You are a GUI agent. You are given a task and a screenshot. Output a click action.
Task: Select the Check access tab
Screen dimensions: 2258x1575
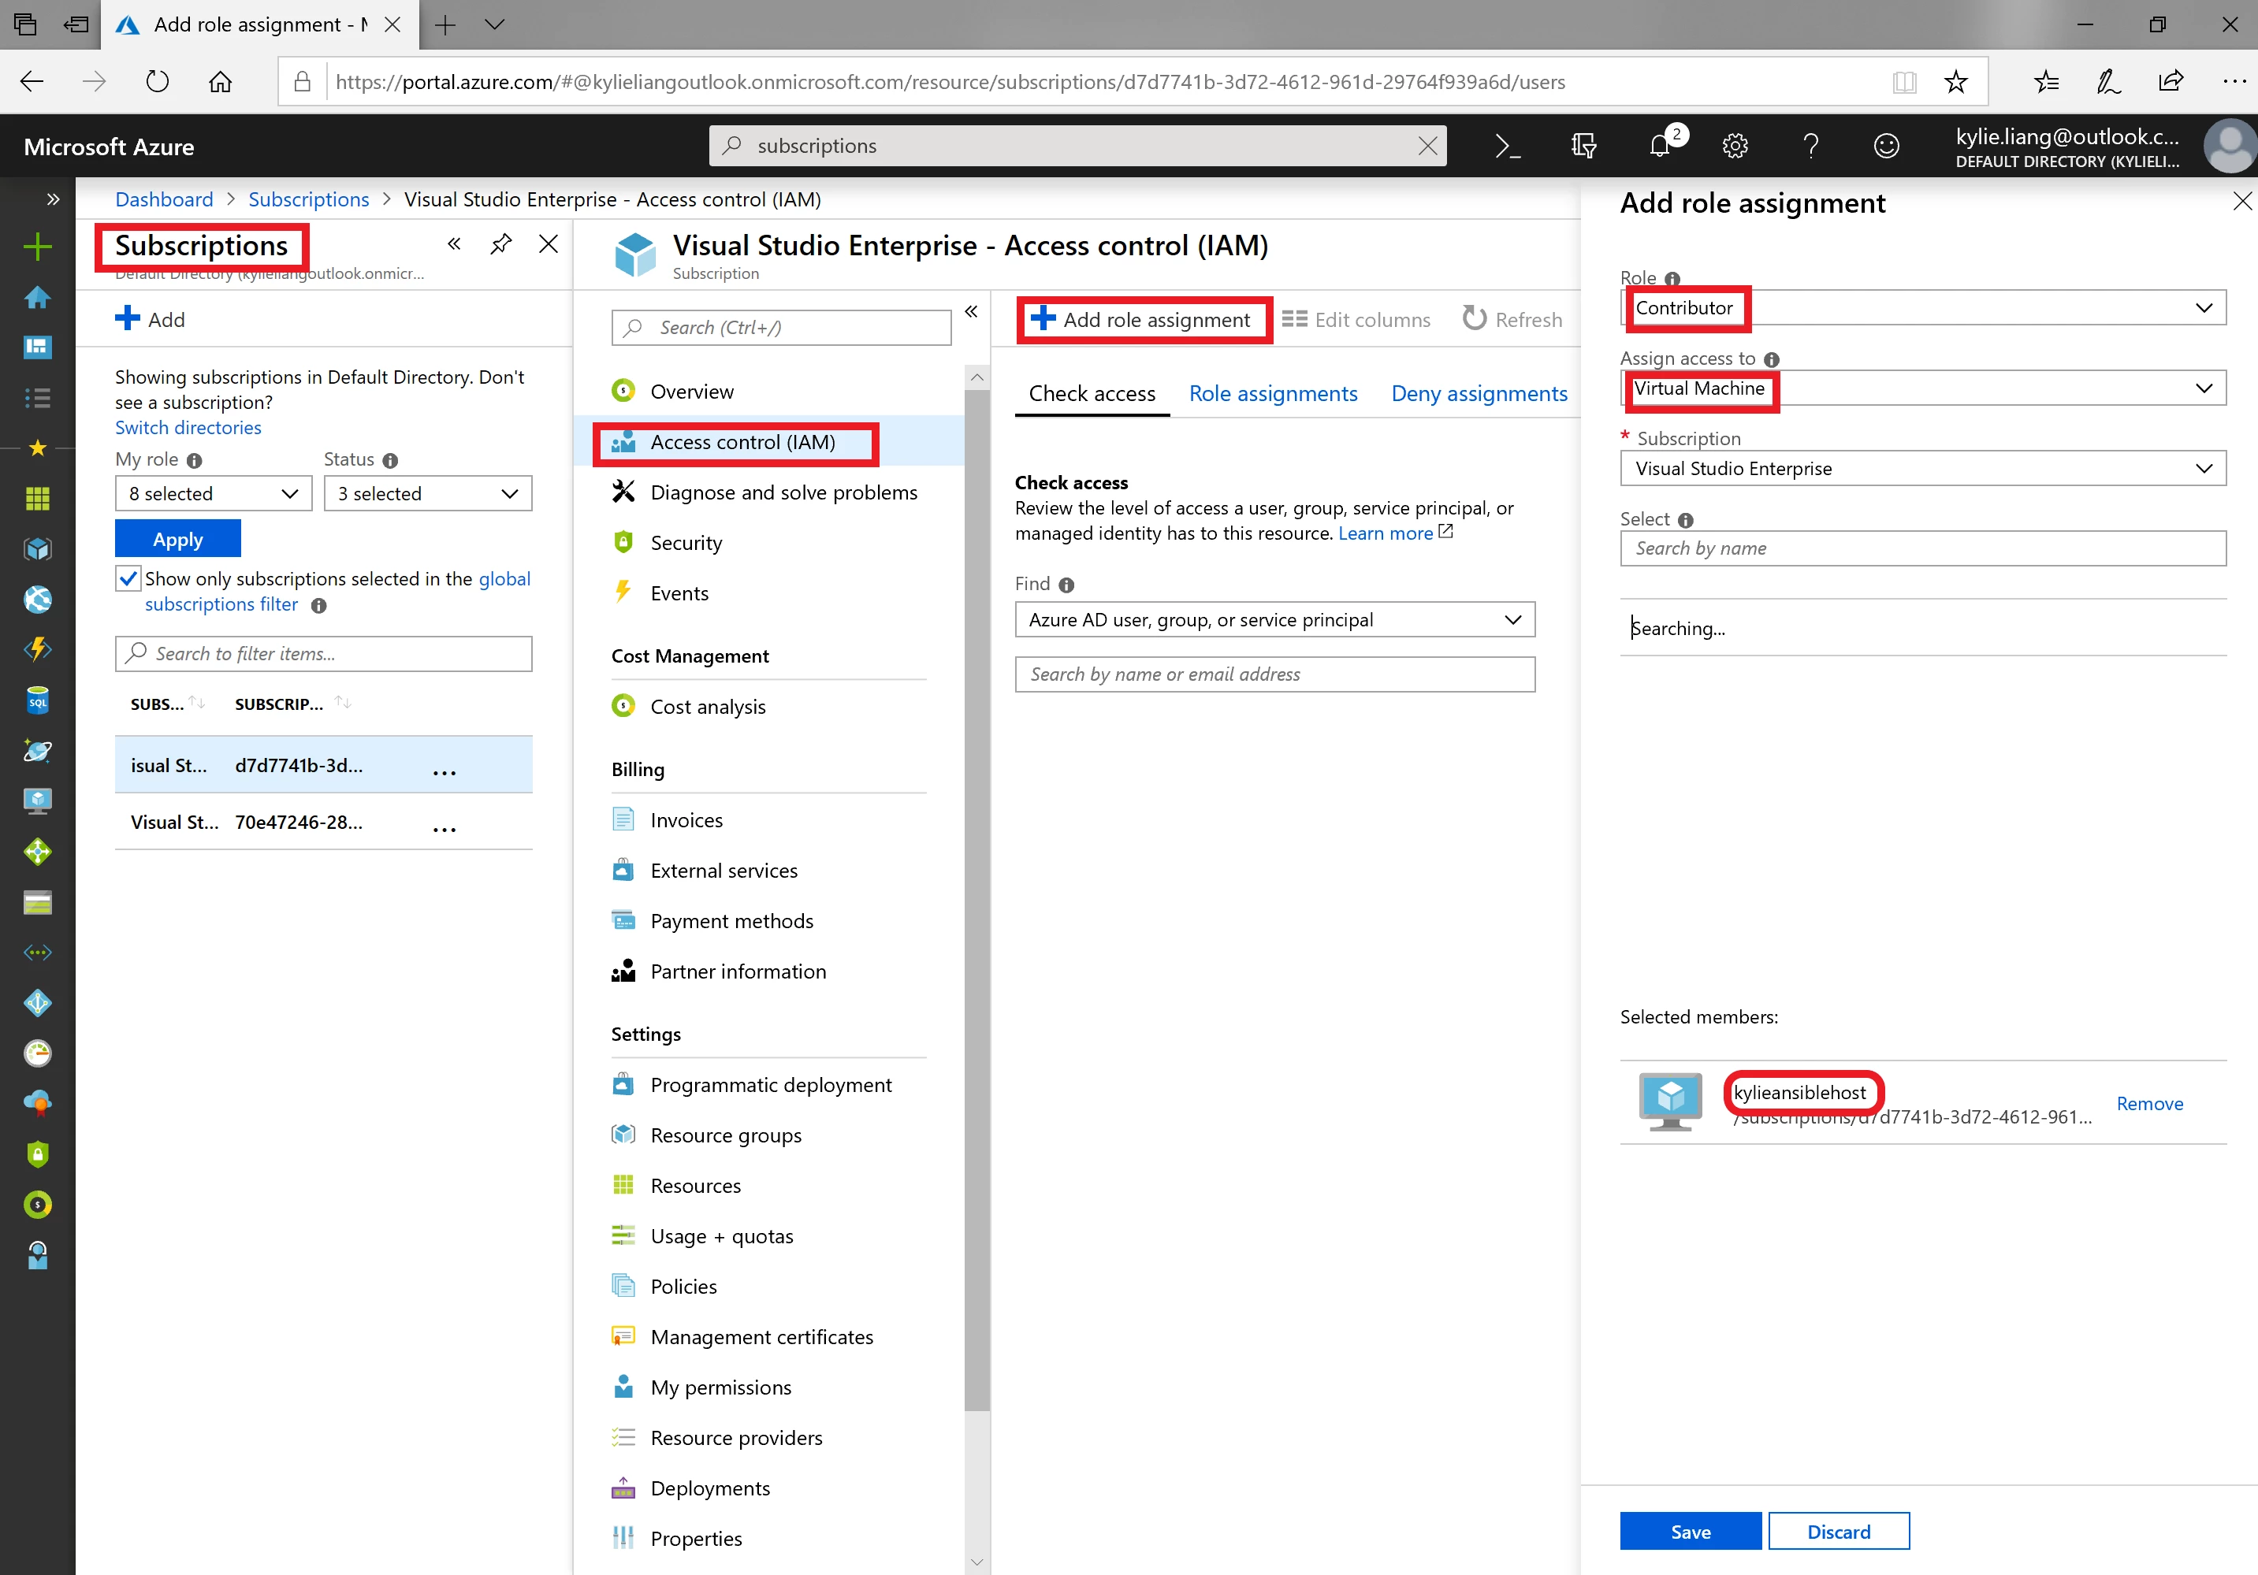tap(1092, 393)
